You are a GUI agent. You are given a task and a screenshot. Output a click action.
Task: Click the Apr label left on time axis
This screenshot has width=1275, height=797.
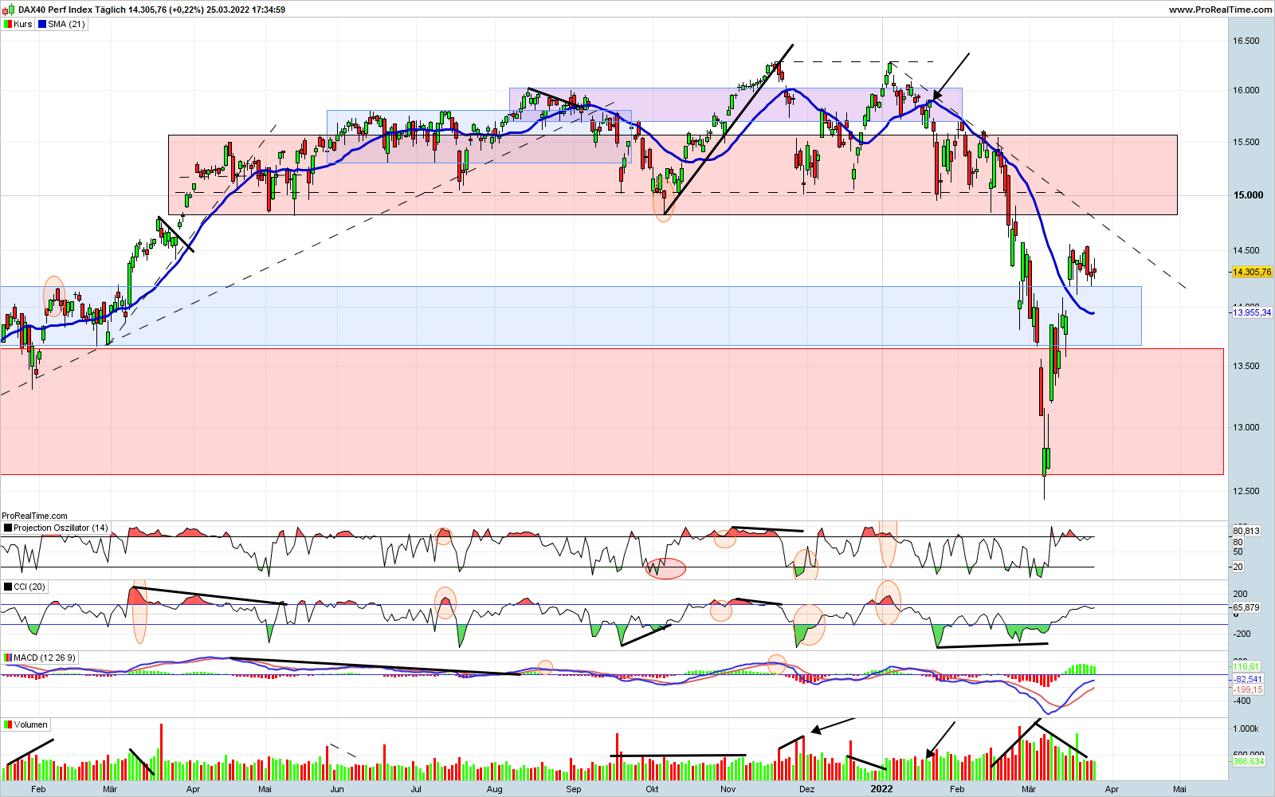193,789
